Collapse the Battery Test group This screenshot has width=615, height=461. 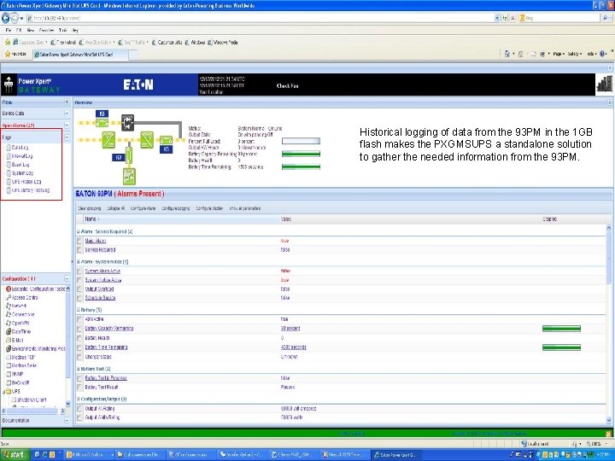point(79,369)
